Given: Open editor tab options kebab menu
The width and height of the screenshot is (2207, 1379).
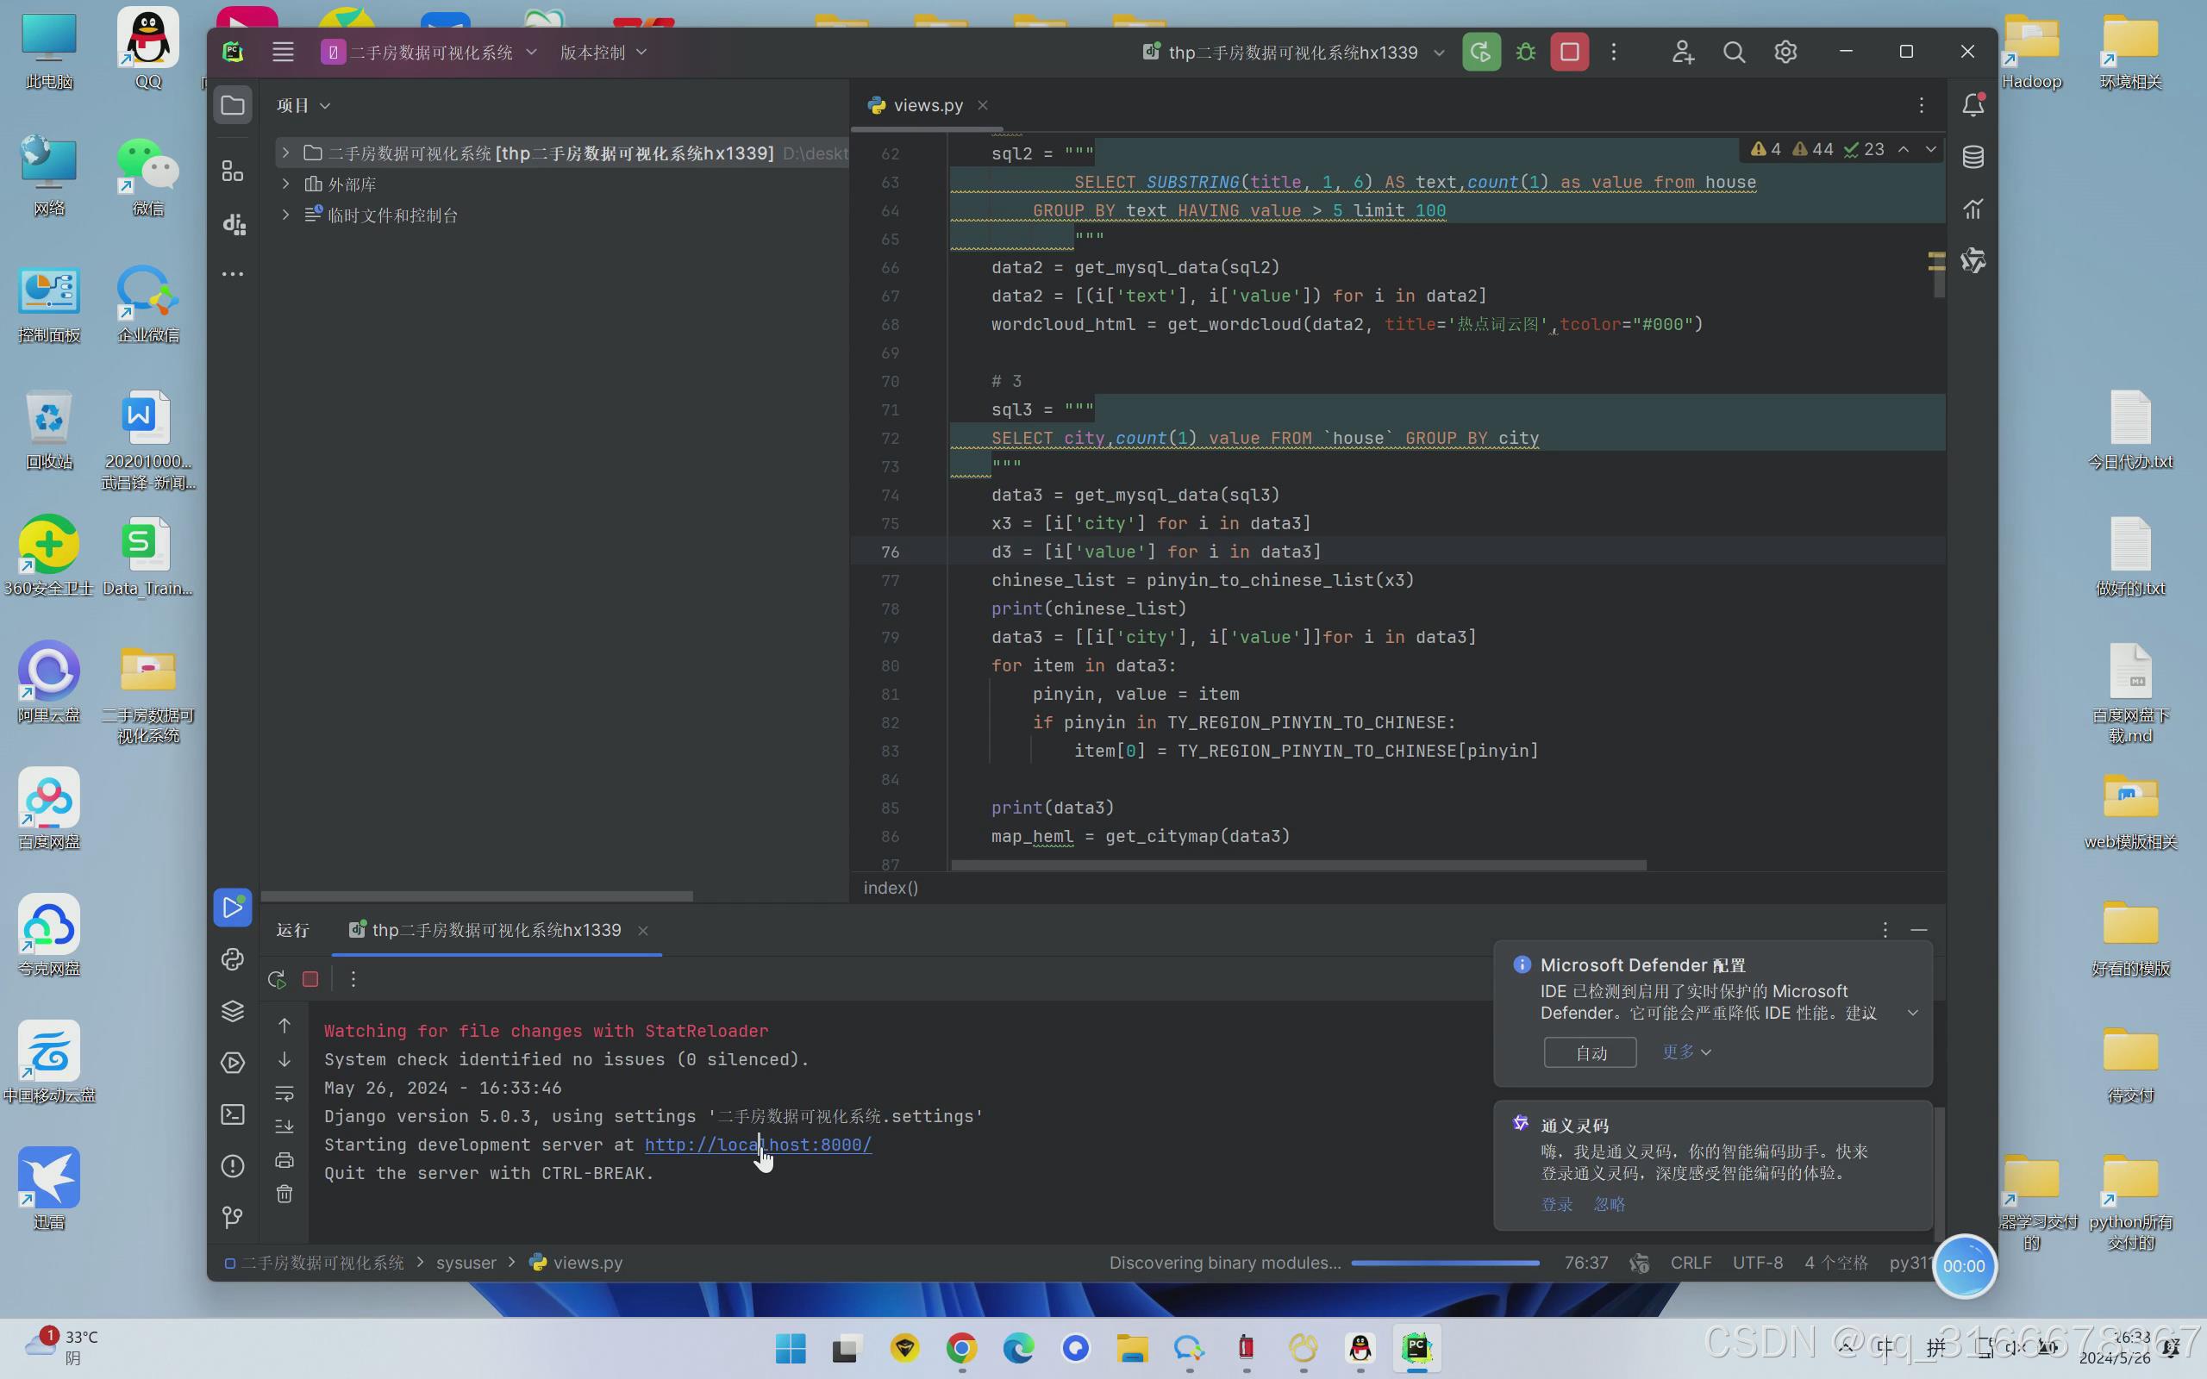Looking at the screenshot, I should click(1921, 105).
